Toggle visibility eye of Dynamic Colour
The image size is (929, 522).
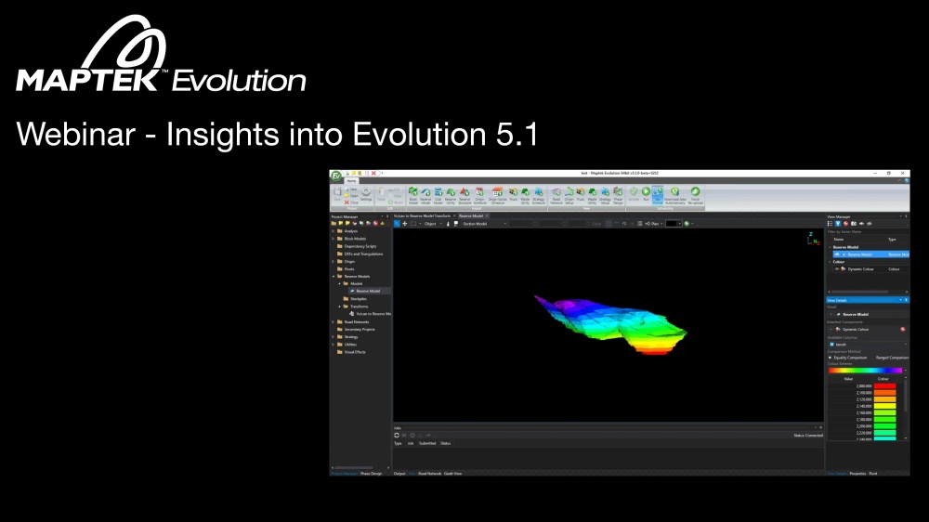837,269
